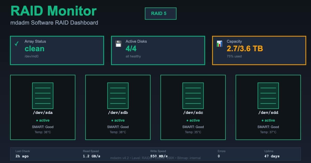Select the /dev/sda drive icon
Image resolution: width=311 pixels, height=163 pixels.
43,95
